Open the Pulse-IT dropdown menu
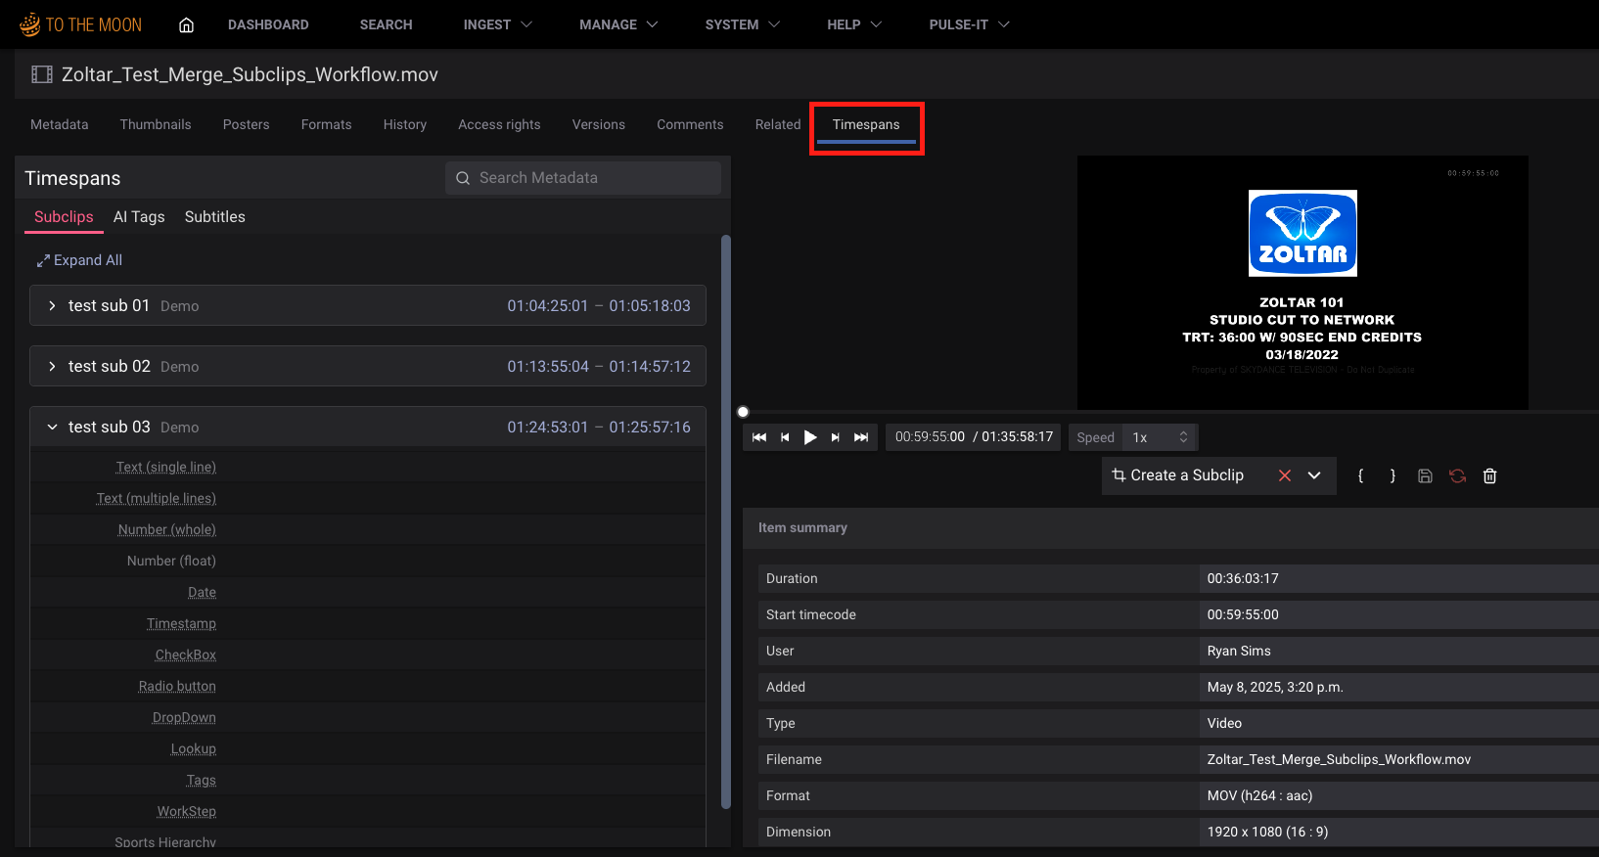The width and height of the screenshot is (1599, 857). (x=970, y=24)
